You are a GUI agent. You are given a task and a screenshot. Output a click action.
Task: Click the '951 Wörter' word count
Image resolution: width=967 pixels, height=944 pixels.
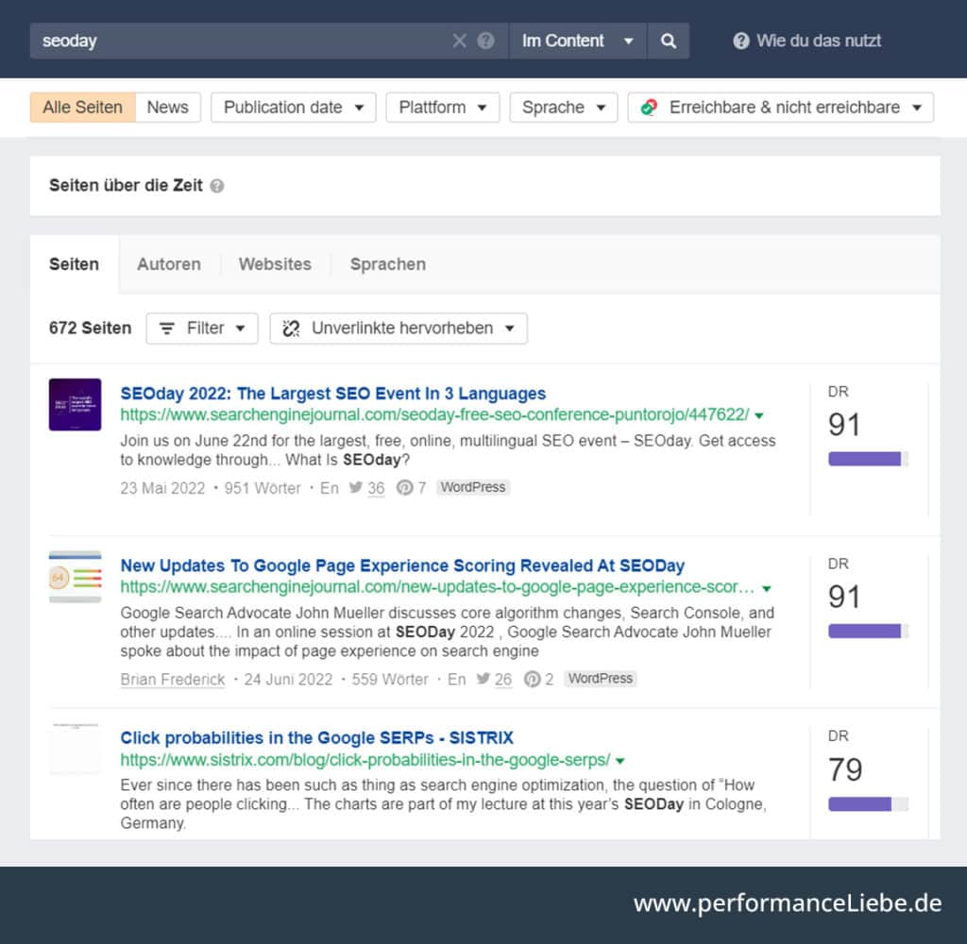click(263, 488)
